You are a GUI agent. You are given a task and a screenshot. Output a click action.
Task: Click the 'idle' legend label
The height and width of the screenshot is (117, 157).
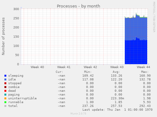(x=12, y=79)
